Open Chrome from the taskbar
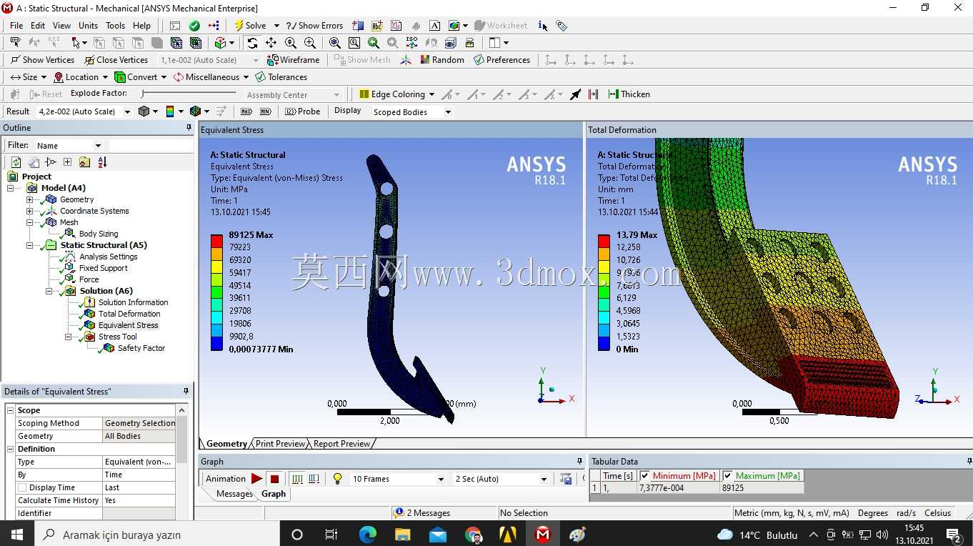This screenshot has width=973, height=546. point(473,535)
